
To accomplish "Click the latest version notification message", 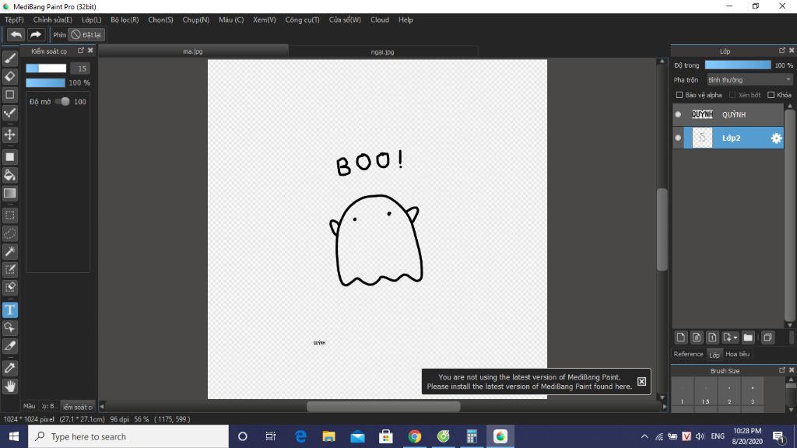I will [x=529, y=381].
